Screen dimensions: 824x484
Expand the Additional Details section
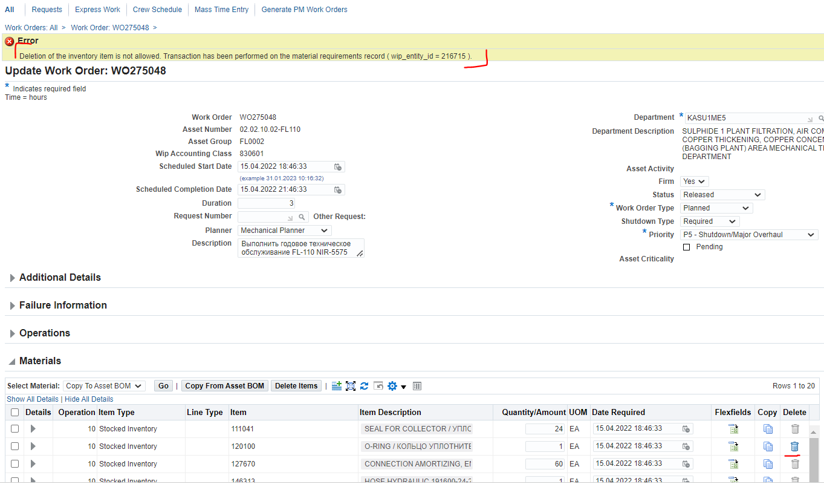[12, 278]
